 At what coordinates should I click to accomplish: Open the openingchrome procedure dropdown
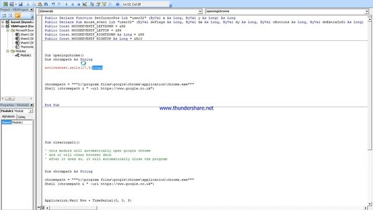tap(367, 11)
